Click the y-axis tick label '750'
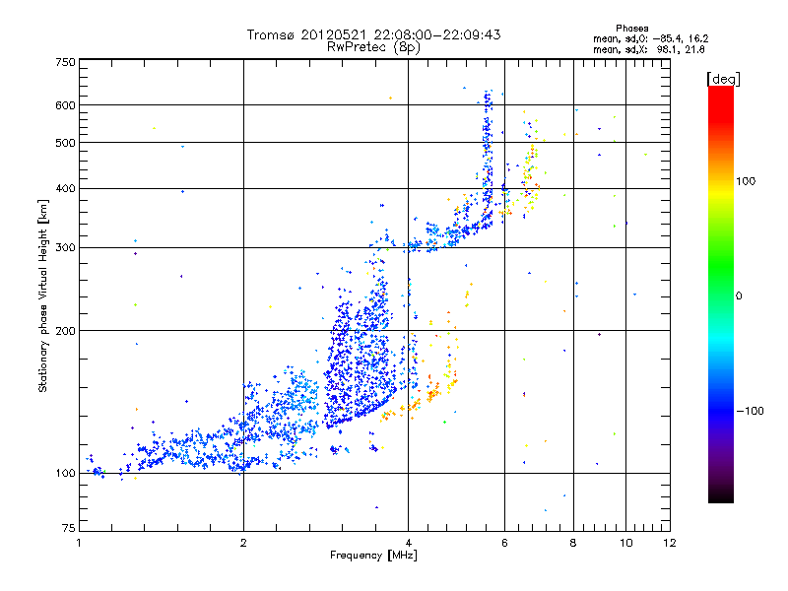This screenshot has height=591, width=788. 66,62
